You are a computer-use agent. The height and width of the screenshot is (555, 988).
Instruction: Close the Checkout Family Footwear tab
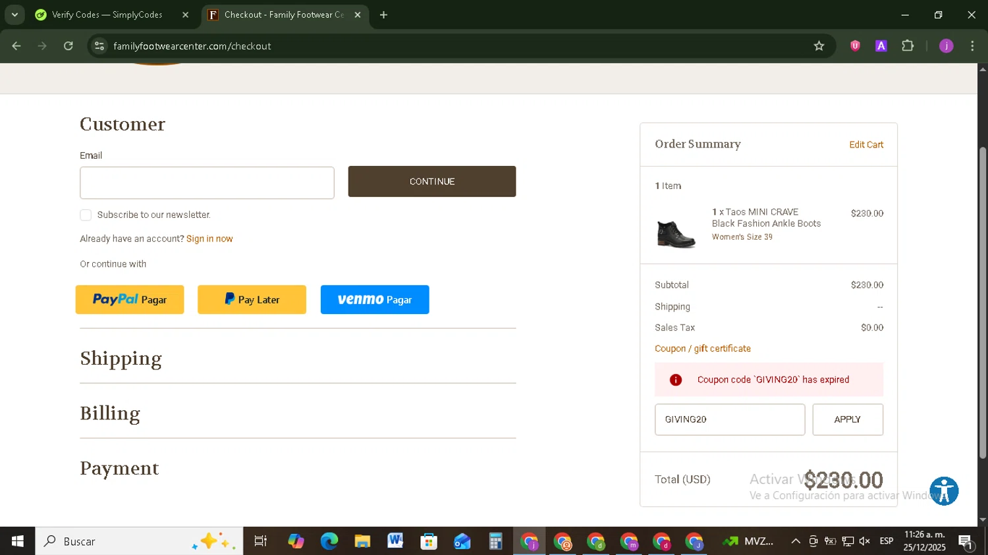click(358, 14)
